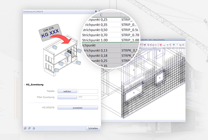The width and height of the screenshot is (208, 140).
Task: Click the empty Filter Zuweisung button
Action: click(67, 97)
